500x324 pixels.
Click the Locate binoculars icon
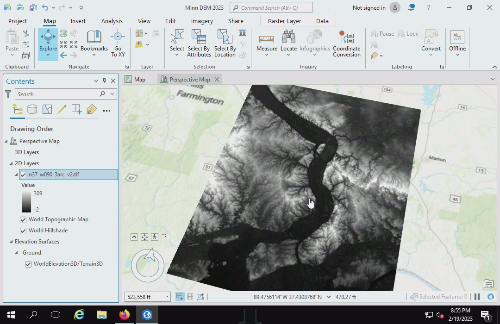(x=288, y=37)
